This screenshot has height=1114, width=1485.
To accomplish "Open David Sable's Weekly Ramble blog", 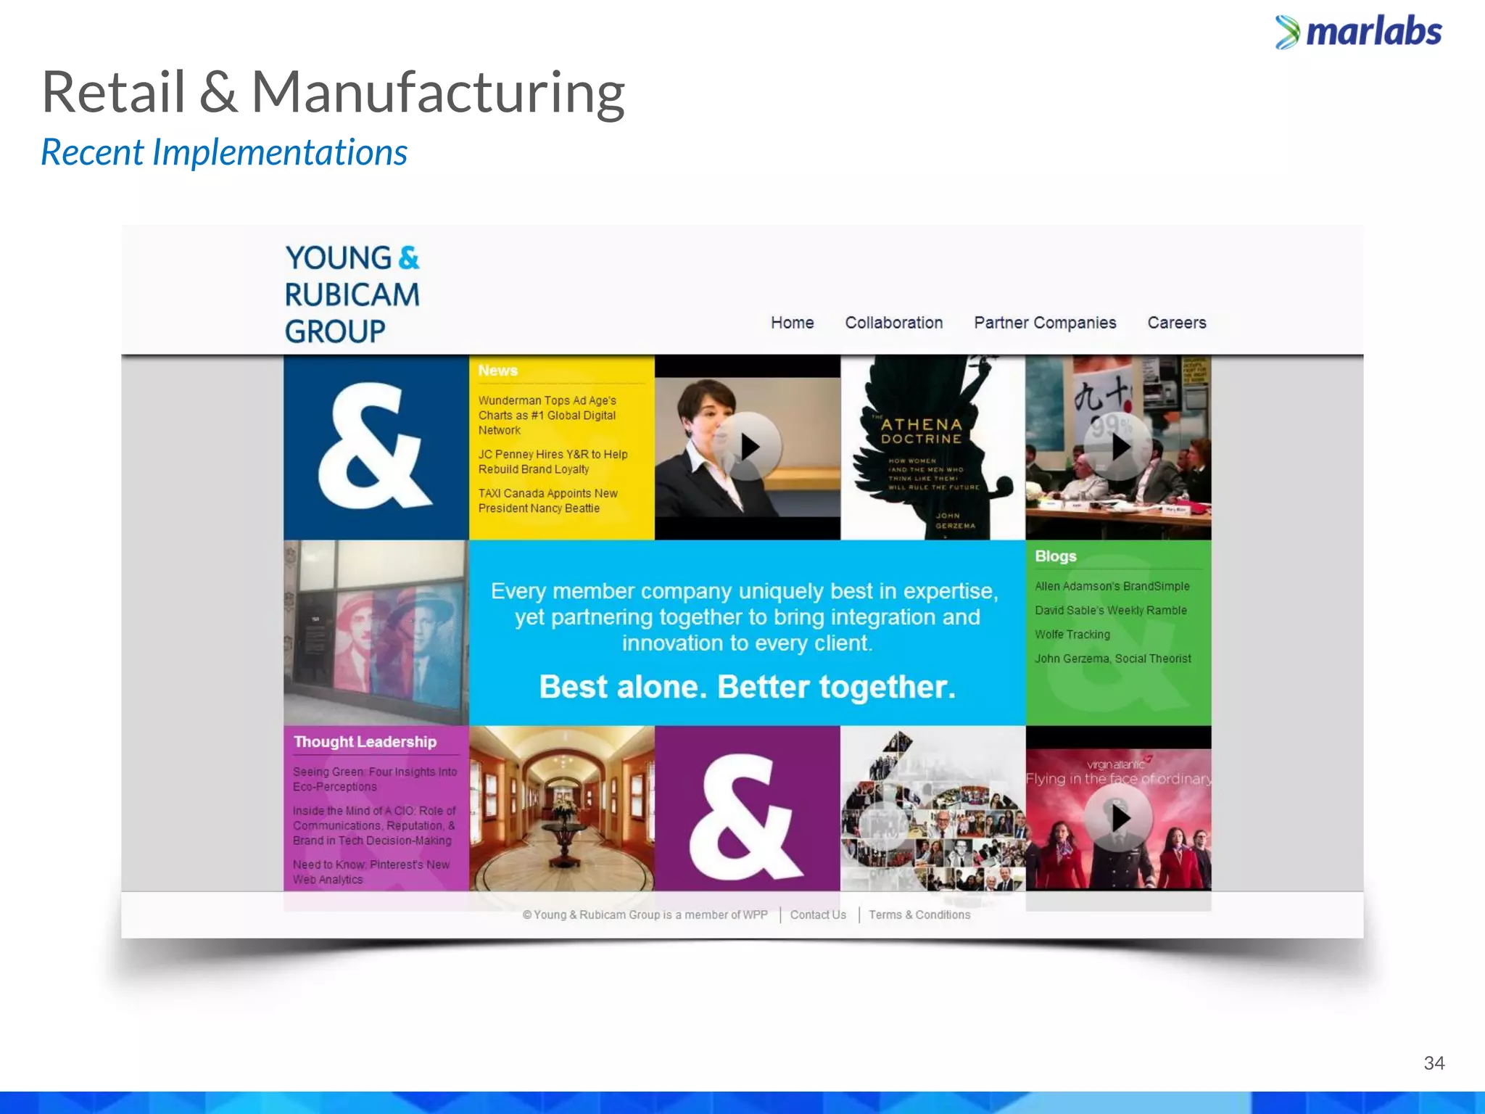I will 1110,610.
